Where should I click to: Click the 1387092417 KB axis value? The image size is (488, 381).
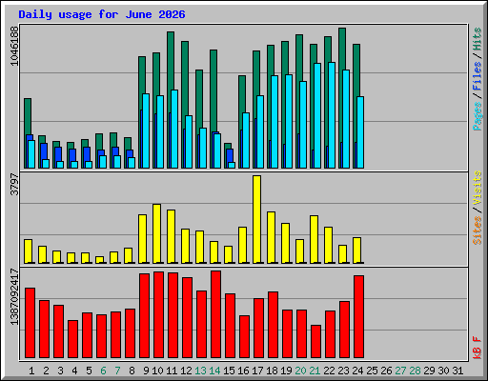[x=14, y=297]
